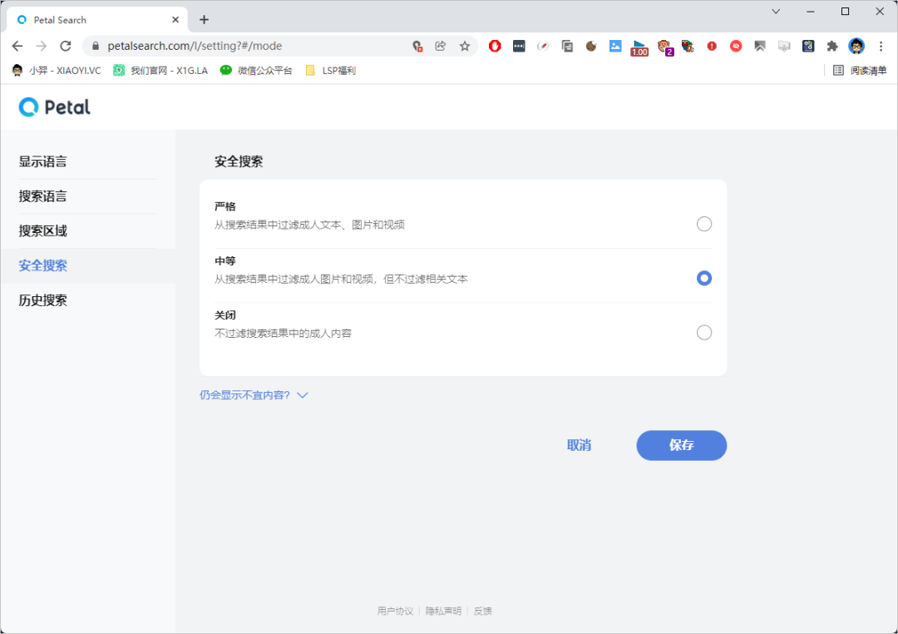Open the 小羿 - XIAOYI.VC bookmark
This screenshot has width=898, height=634.
click(57, 71)
